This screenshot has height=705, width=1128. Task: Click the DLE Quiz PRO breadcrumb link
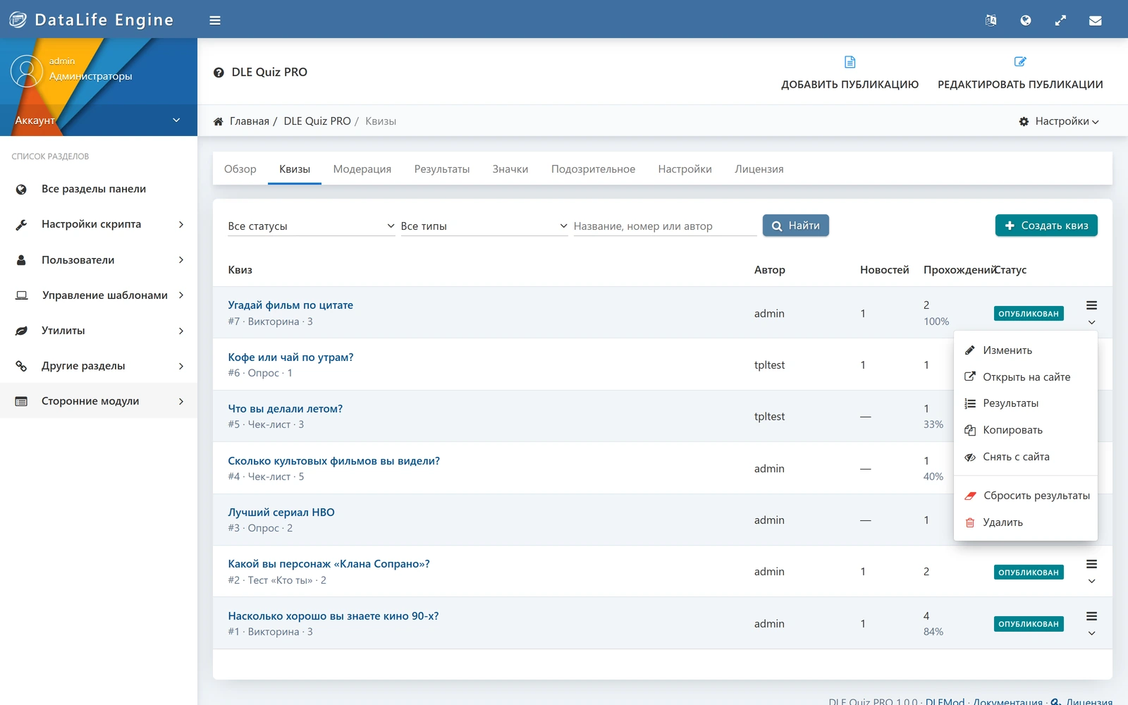317,121
